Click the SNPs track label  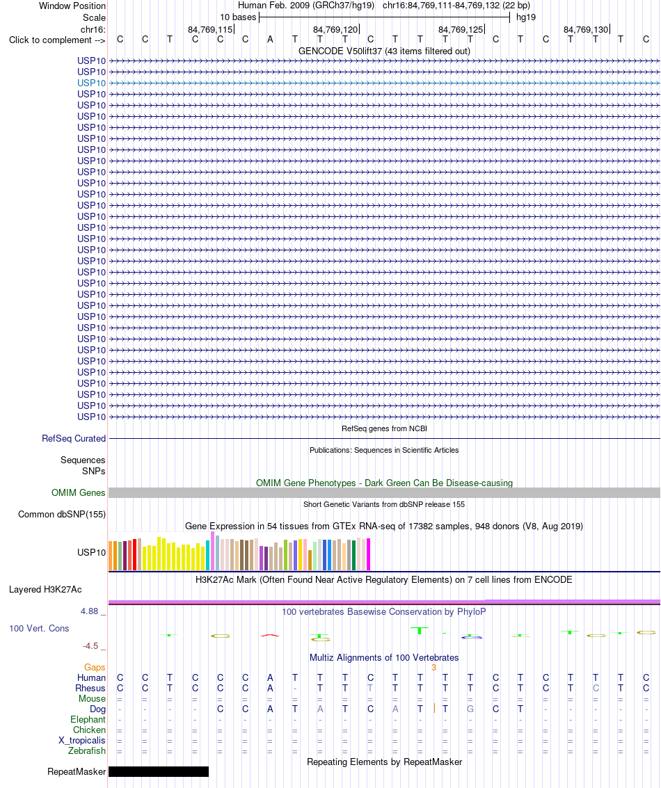[x=94, y=471]
